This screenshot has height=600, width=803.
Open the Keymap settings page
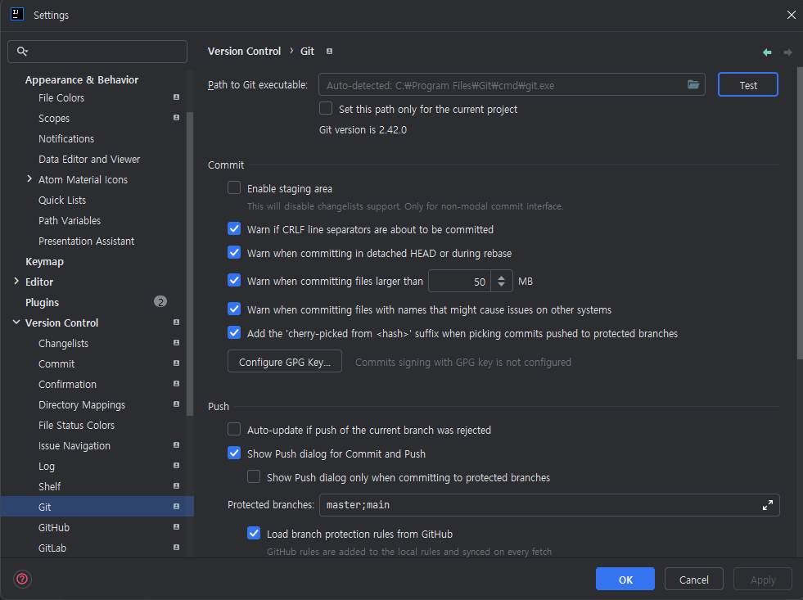(44, 262)
